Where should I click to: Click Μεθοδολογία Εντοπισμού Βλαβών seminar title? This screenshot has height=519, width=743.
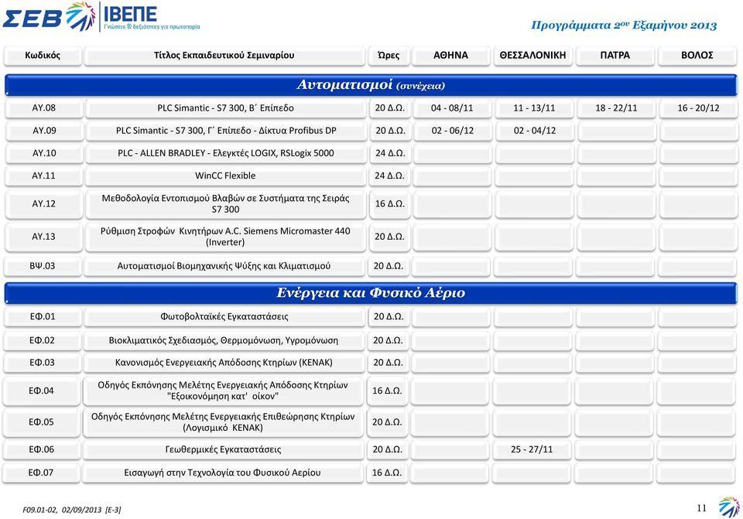pyautogui.click(x=225, y=203)
